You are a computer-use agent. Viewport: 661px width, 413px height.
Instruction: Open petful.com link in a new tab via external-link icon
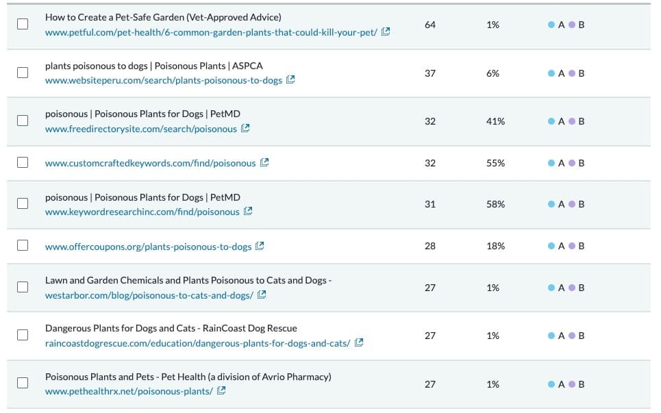pos(385,32)
